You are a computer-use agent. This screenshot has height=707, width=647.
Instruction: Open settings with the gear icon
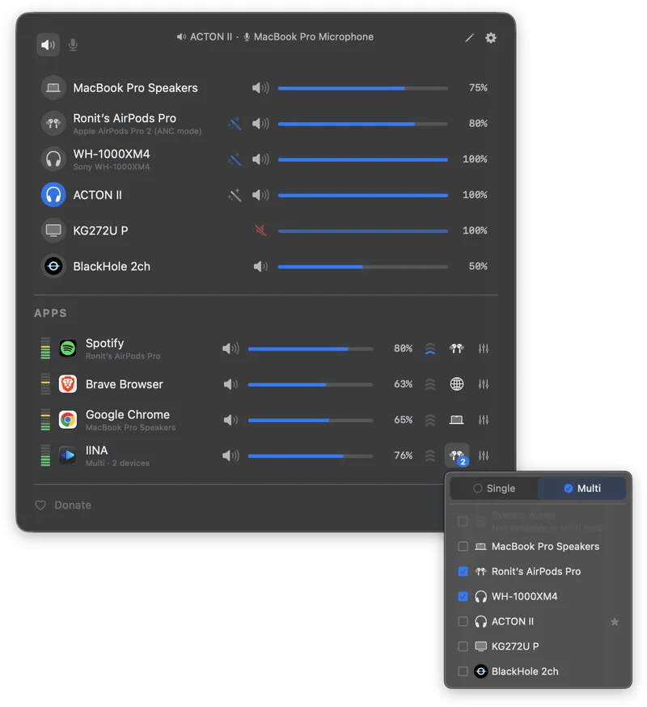(491, 37)
